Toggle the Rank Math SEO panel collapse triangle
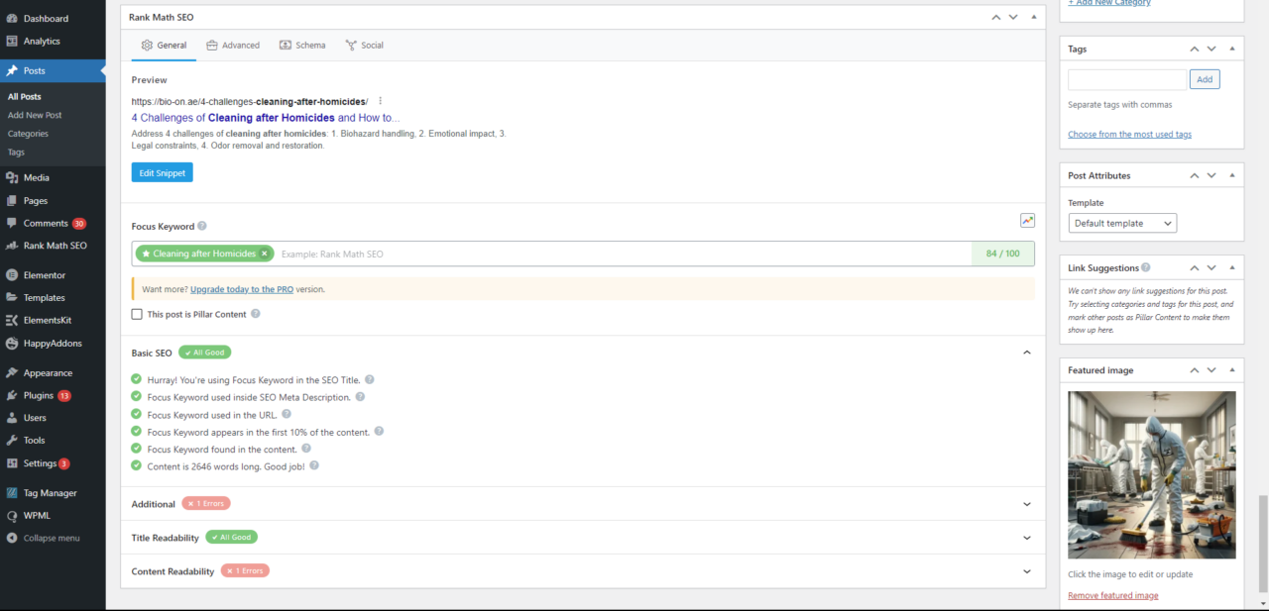 (1033, 17)
